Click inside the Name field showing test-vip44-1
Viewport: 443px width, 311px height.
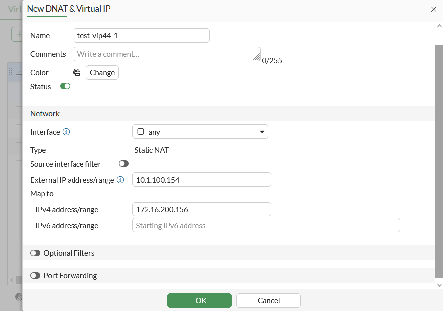tap(141, 35)
